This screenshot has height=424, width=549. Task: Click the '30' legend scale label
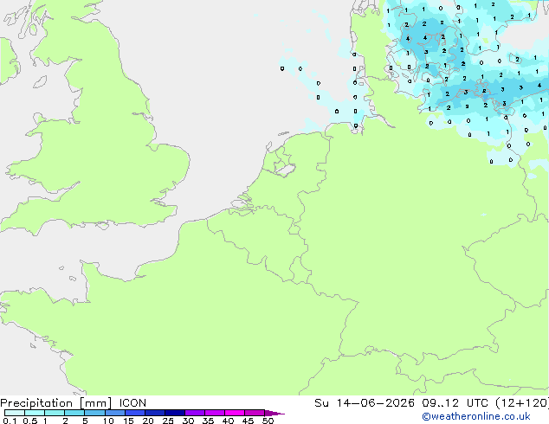(x=188, y=421)
